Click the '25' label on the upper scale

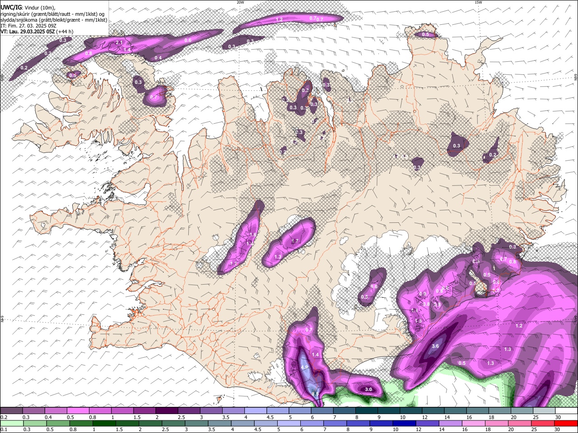(x=536, y=417)
